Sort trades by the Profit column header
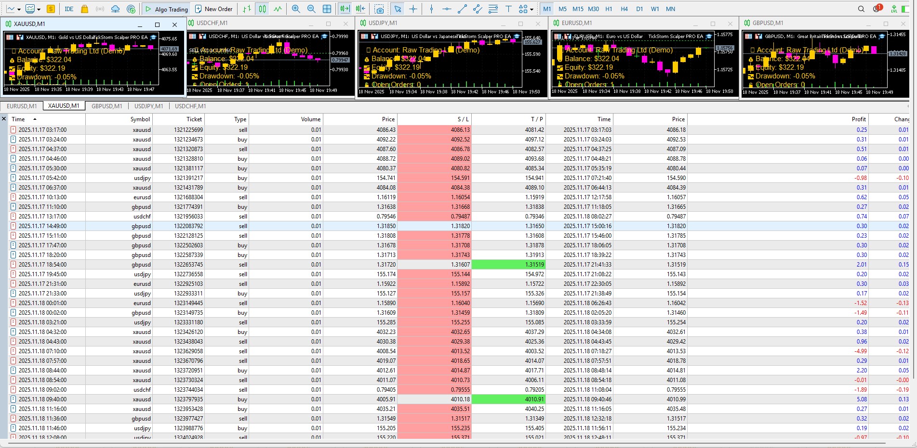The height and width of the screenshot is (448, 917). pos(858,119)
